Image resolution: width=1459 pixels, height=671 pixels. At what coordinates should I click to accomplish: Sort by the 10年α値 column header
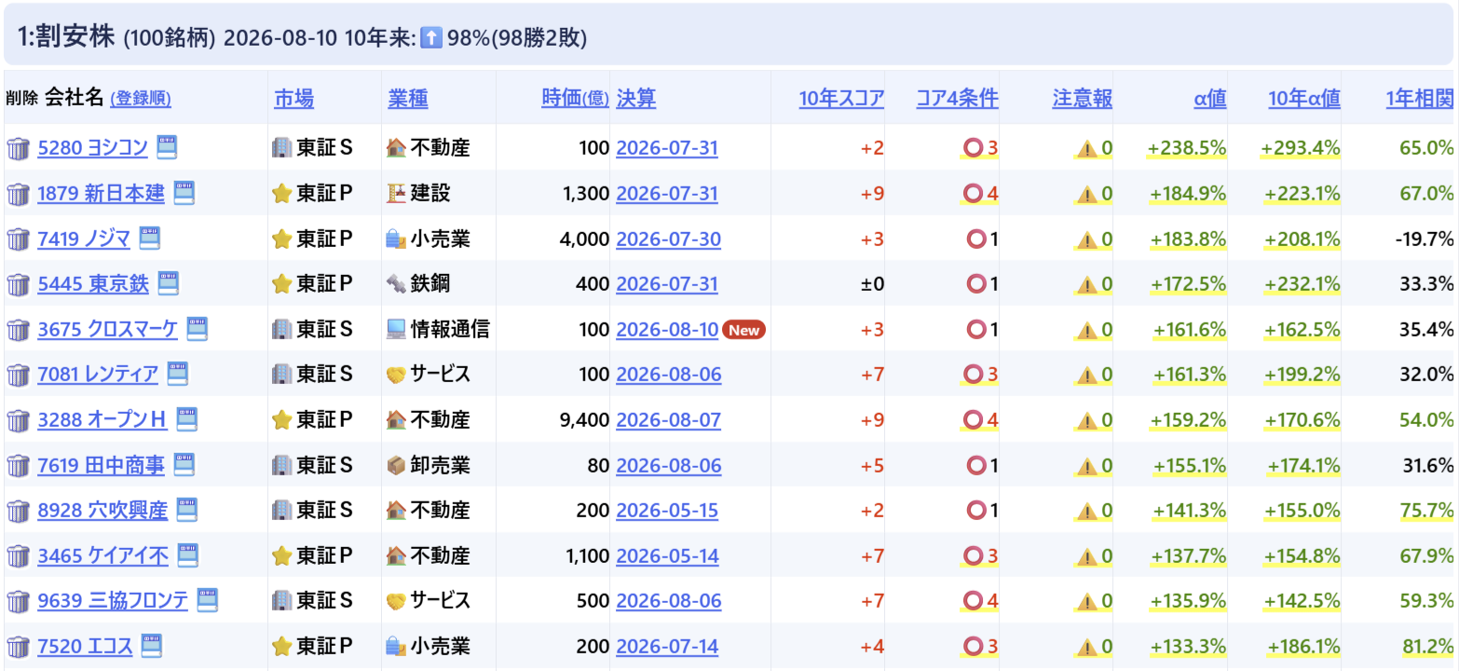click(1304, 99)
